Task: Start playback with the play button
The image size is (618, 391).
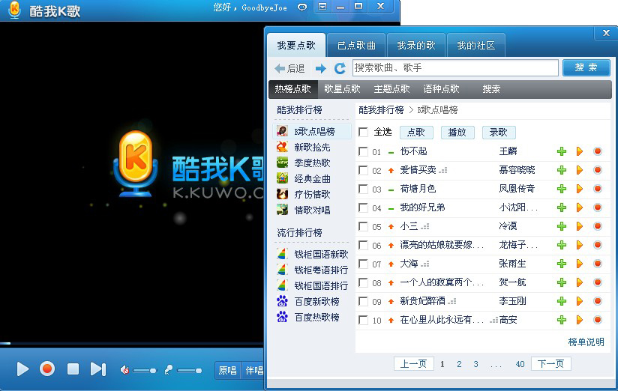Action: tap(22, 369)
